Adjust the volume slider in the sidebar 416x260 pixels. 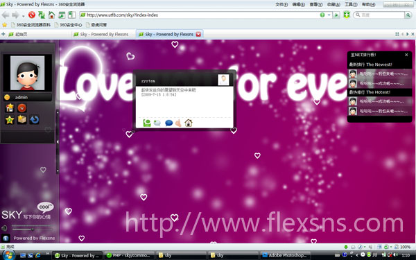[32, 229]
